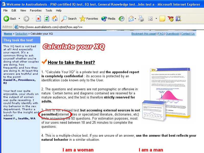204x153 pixels.
Task: Print the page with the printer icon
Action: pos(141,19)
